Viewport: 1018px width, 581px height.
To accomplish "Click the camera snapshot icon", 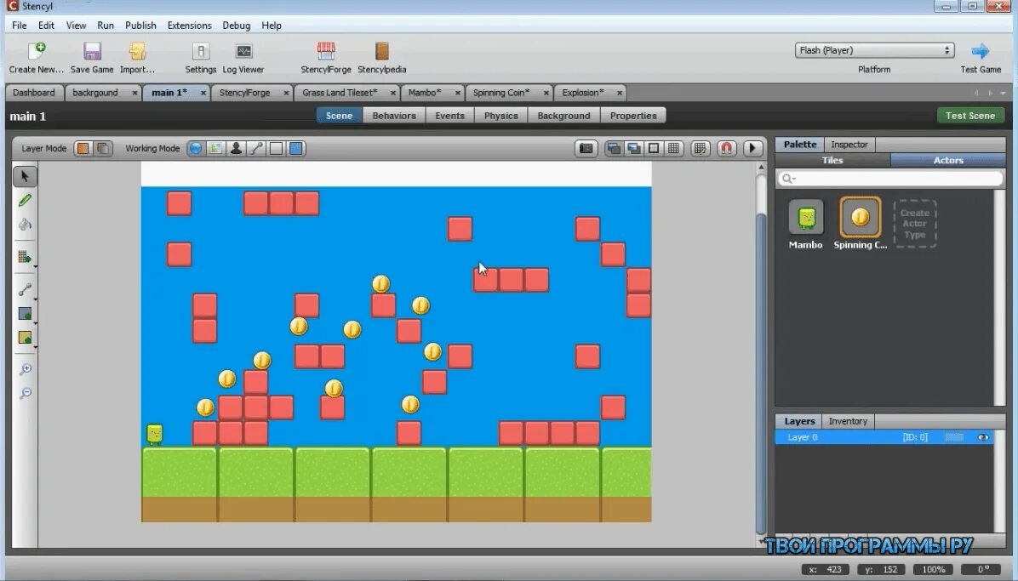I will coord(586,149).
